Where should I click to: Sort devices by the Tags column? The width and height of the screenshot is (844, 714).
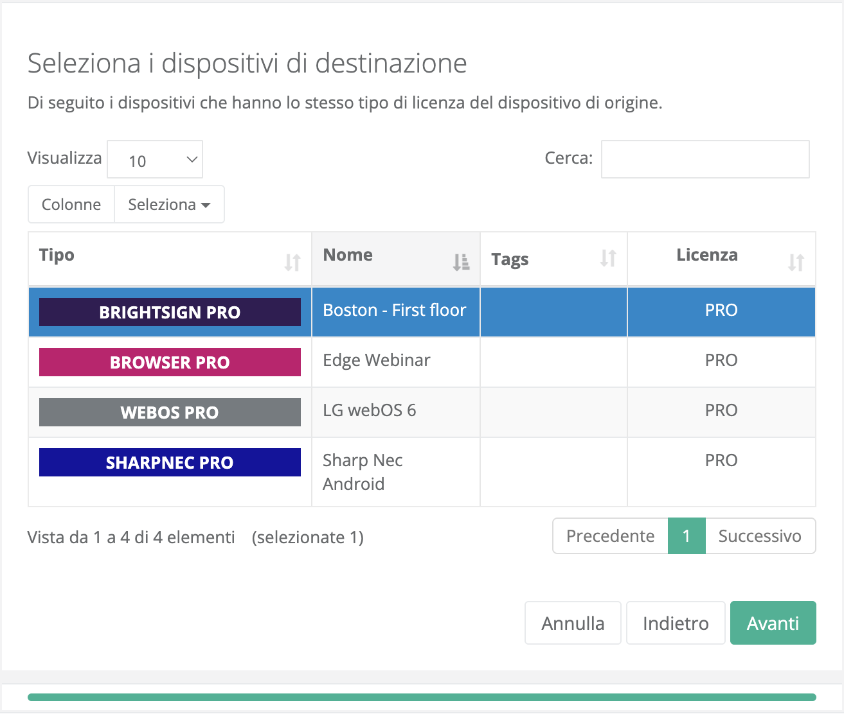pos(606,261)
